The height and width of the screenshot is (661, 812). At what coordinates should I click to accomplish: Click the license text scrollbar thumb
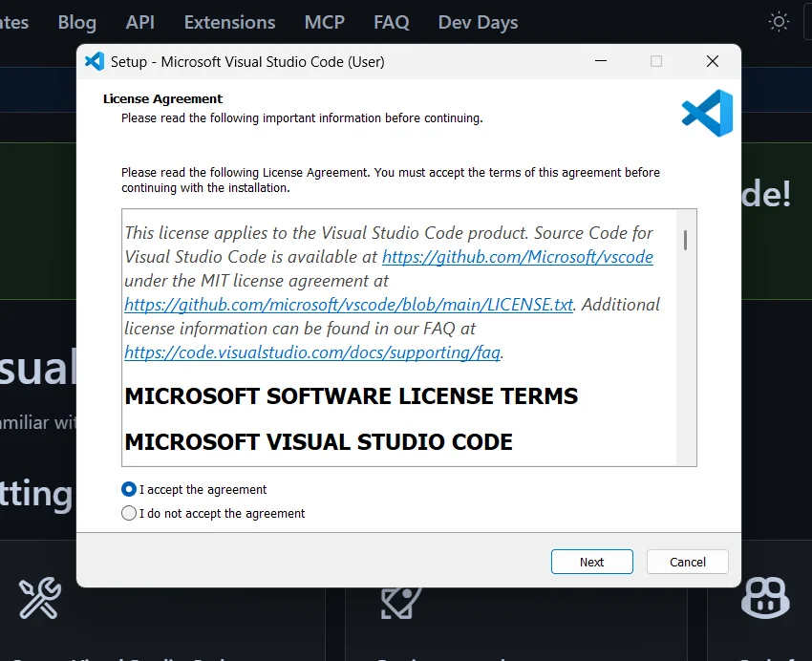click(685, 240)
